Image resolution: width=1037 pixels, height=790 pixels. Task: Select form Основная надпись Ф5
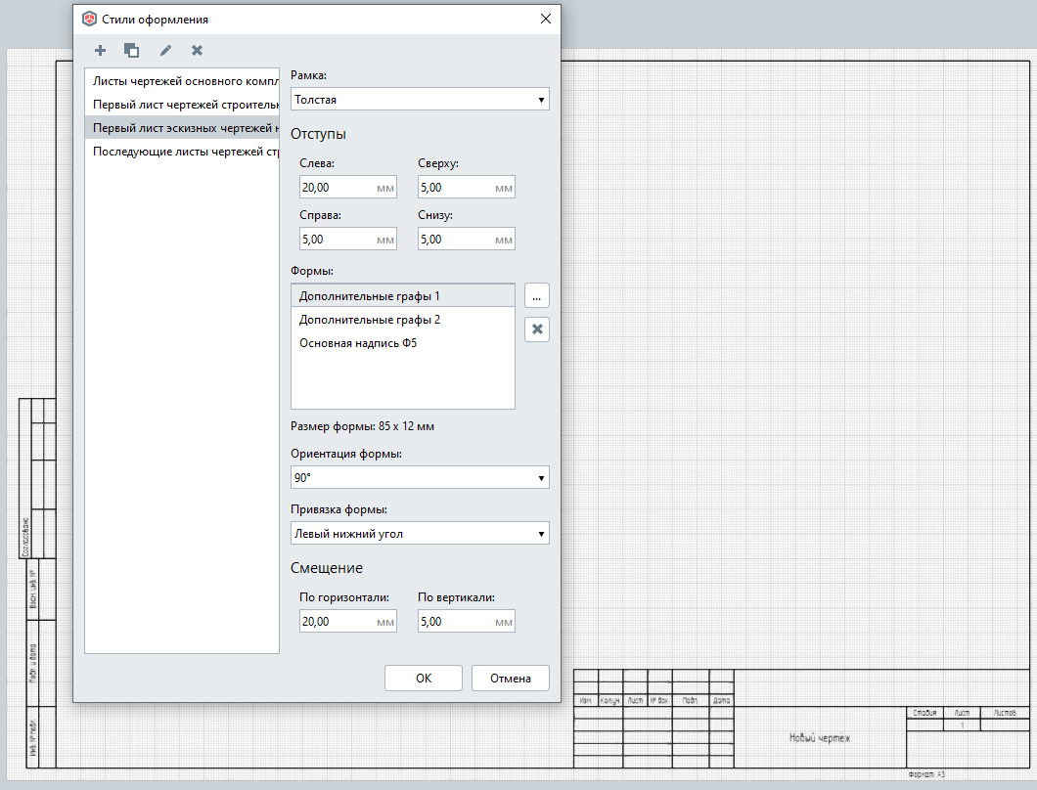tap(403, 343)
